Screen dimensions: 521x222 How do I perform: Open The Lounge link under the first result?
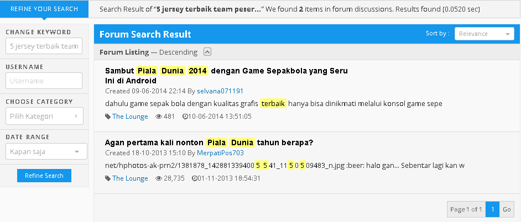point(130,117)
